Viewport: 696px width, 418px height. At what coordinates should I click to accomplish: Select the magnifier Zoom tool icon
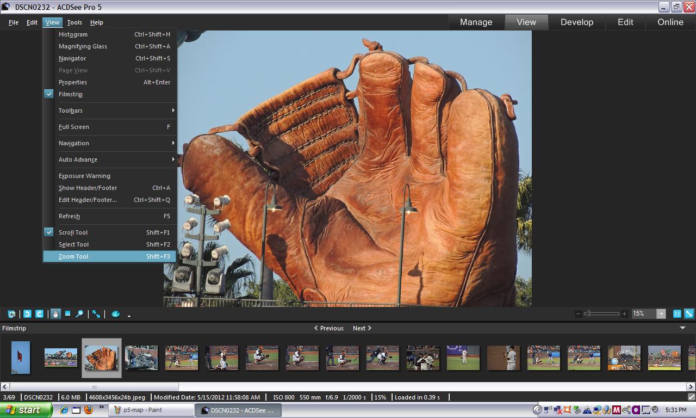[x=79, y=314]
